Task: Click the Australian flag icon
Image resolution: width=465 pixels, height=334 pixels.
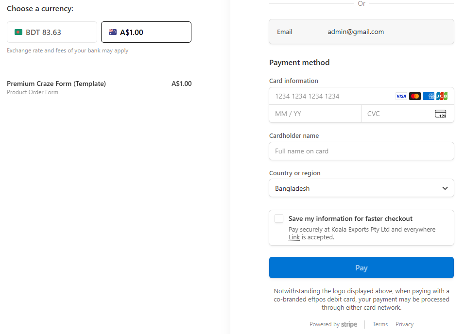Action: [x=113, y=33]
